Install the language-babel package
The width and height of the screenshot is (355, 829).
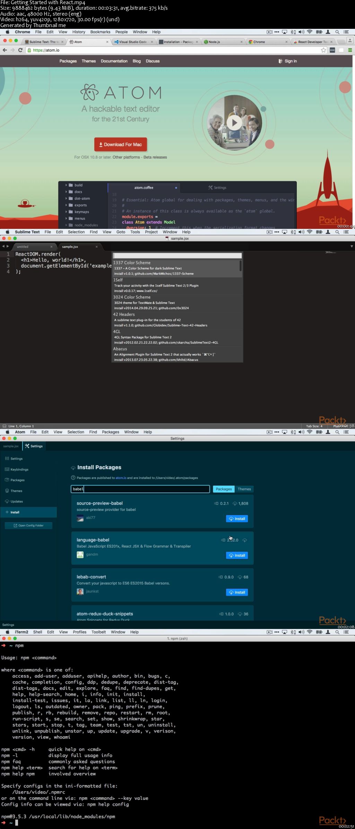[237, 555]
